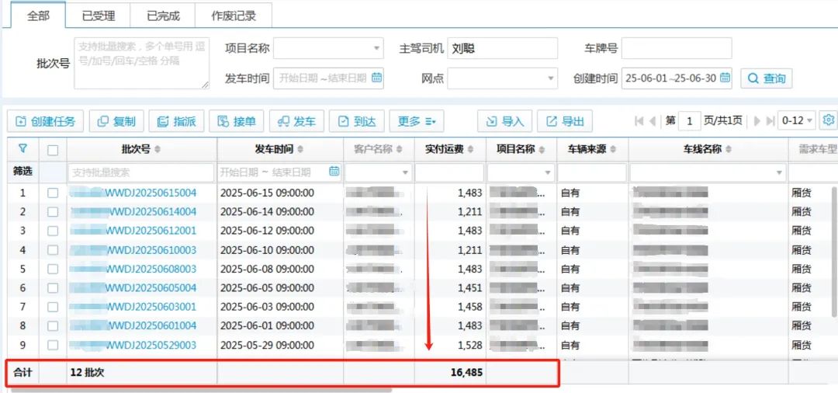This screenshot has height=393, width=838.
Task: Focus 批次号 batch search textarea
Action: 142,63
